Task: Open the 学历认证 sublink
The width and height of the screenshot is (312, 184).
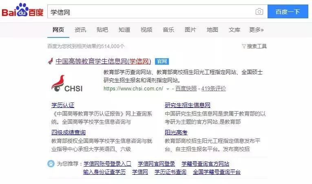Action: (63, 105)
